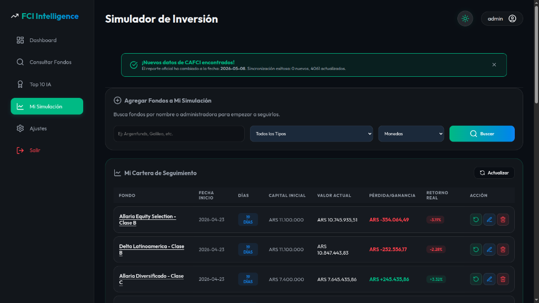The width and height of the screenshot is (539, 303).
Task: Click the CAPITAL INICIAL column header
Action: tap(287, 196)
